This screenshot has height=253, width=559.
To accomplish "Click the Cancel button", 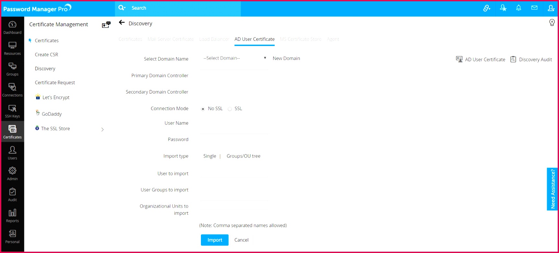I will click(x=241, y=240).
